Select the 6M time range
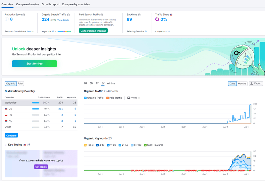Image resolution: width=265 pixels, height=181 pixels. click(91, 83)
